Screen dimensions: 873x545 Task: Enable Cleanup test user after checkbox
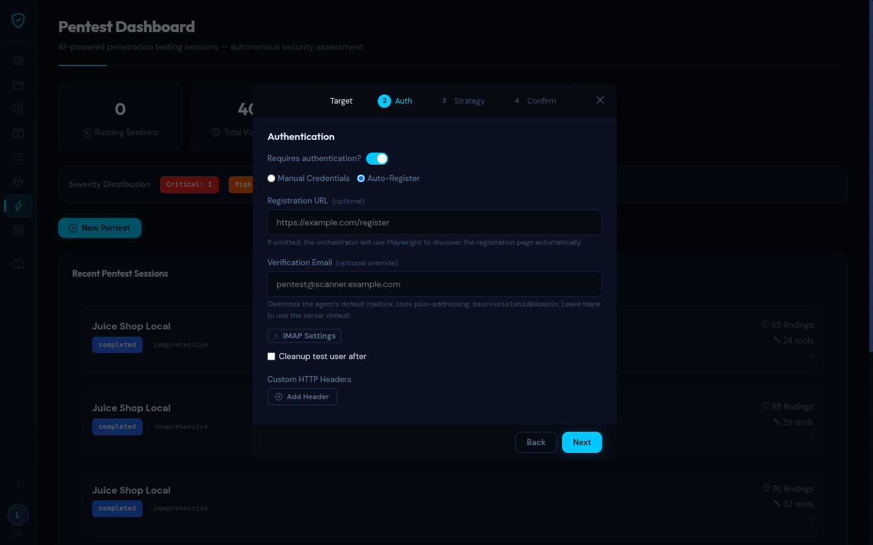(271, 356)
